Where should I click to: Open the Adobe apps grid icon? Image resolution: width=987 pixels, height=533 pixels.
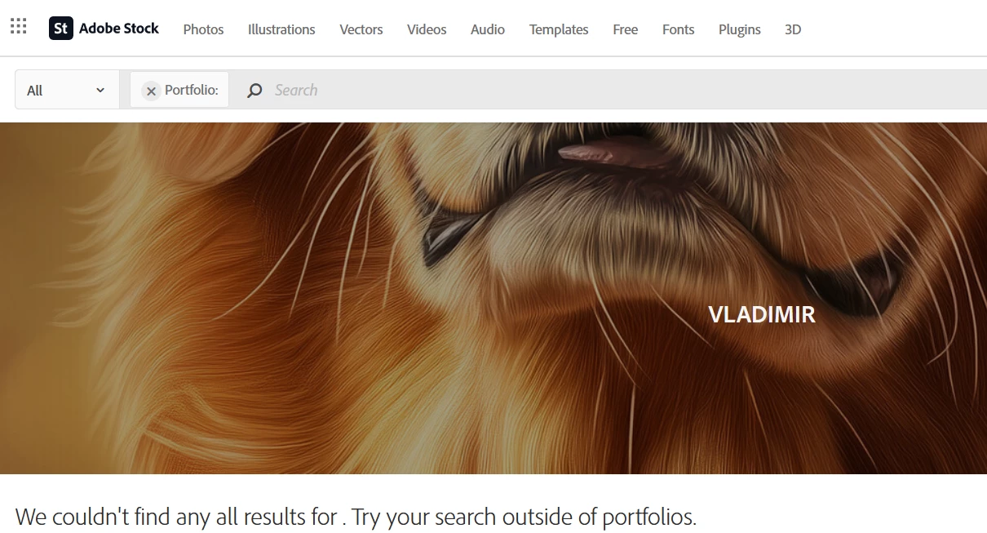pyautogui.click(x=19, y=26)
